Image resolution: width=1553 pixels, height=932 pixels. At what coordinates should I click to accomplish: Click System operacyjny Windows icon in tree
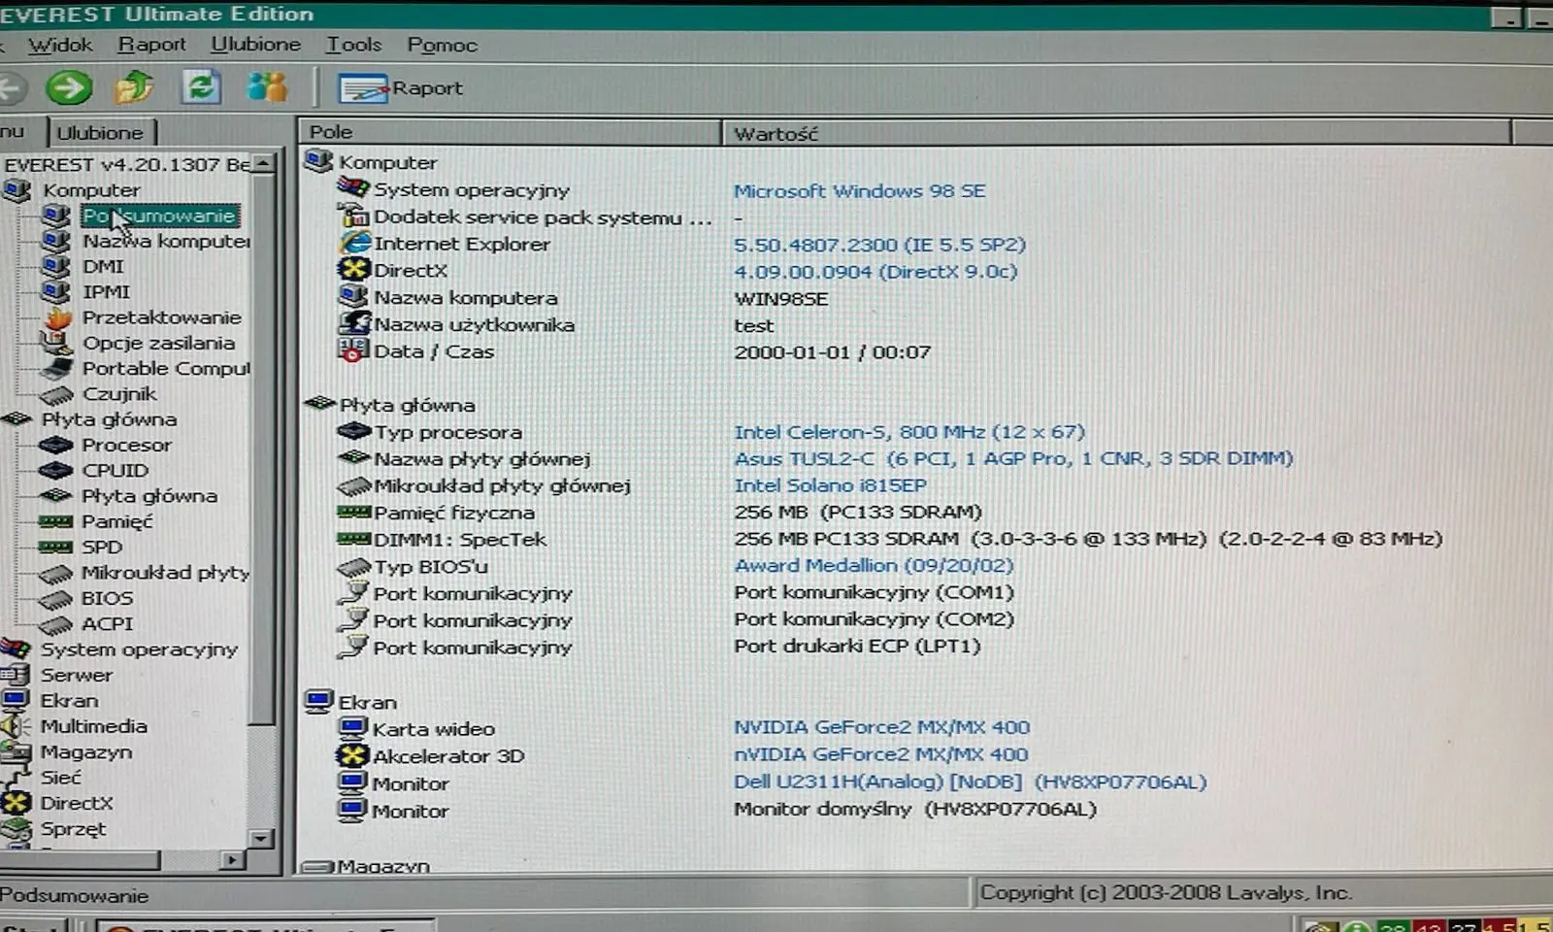click(16, 649)
